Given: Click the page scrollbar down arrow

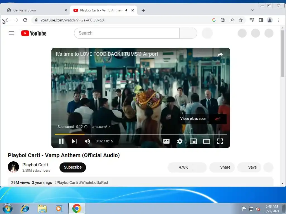Looking at the screenshot, I should (x=282, y=183).
